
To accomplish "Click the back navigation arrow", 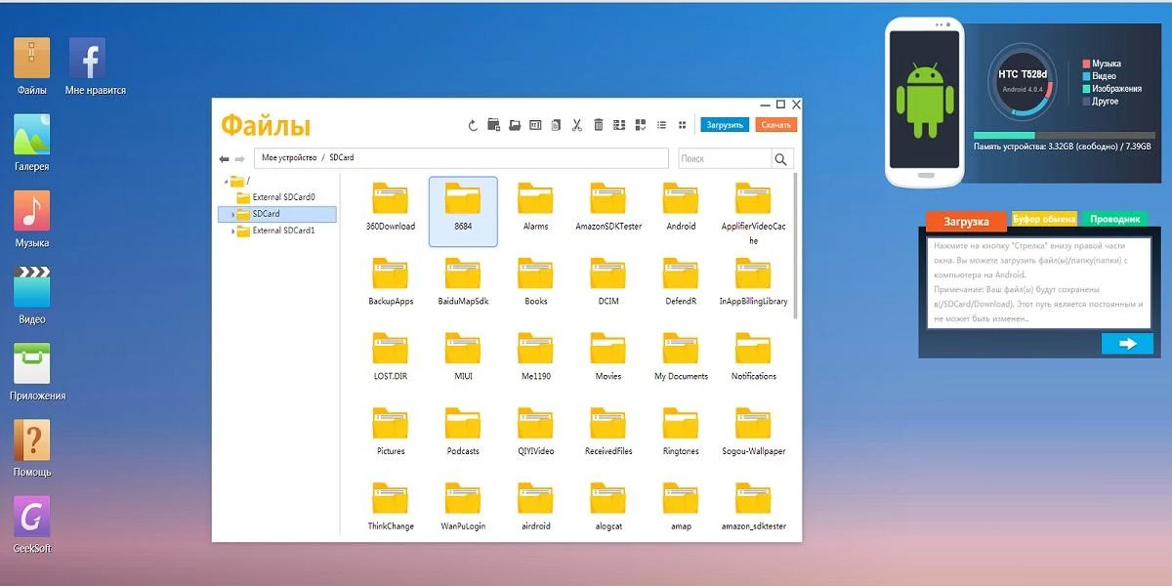I will [225, 158].
